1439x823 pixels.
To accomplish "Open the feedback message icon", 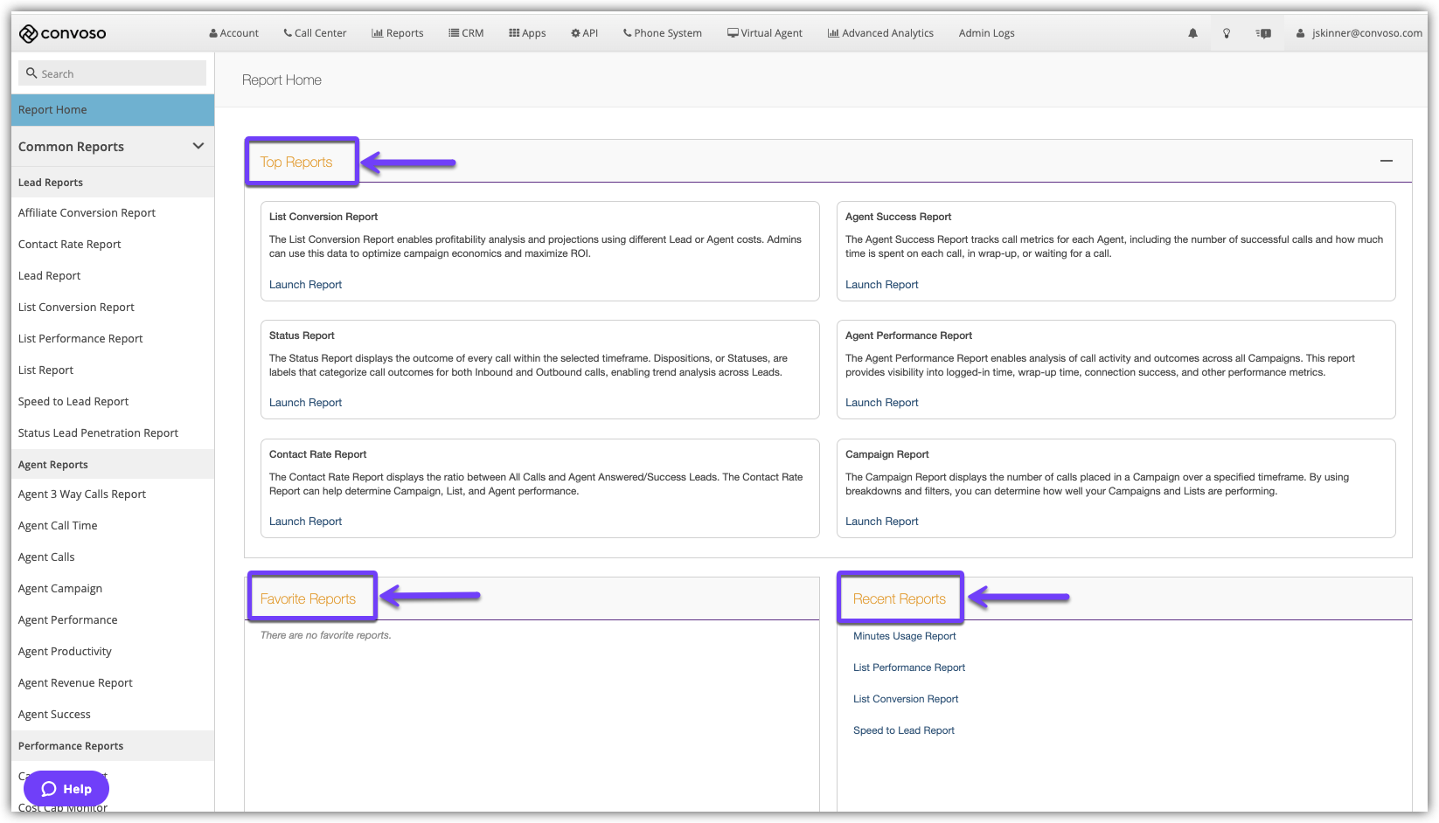I will click(1263, 33).
